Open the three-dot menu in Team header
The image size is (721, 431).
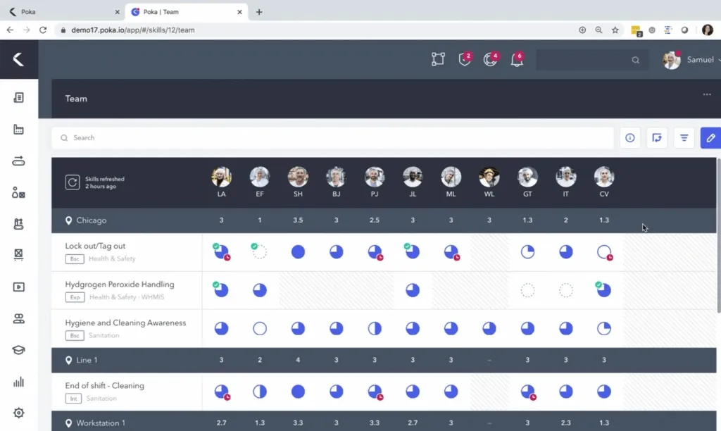[x=707, y=94]
